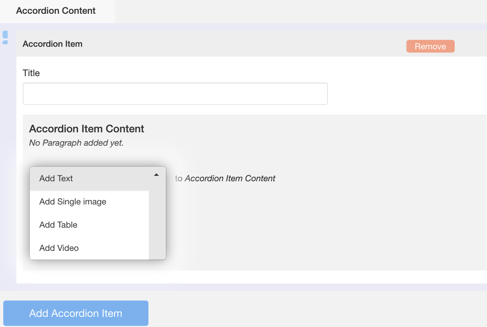
Task: Click the "Accordion Item Content" heading
Action: tap(86, 129)
